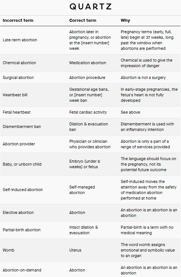The image size is (181, 277).
Task: Select the Abortion-on-demand cell
Action: (22, 270)
